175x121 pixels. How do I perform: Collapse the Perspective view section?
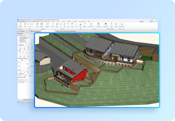point(18,35)
